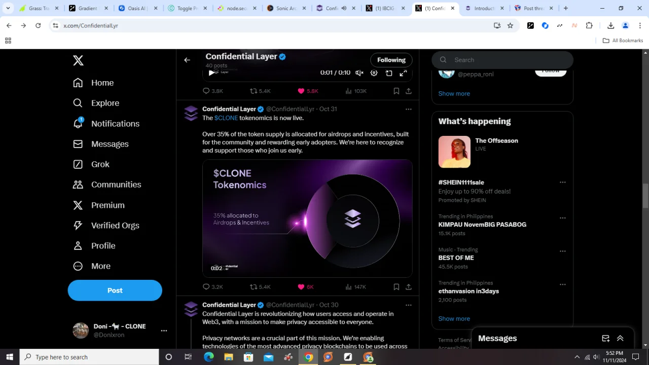Click the blue Post button
This screenshot has height=365, width=649.
[x=115, y=290]
